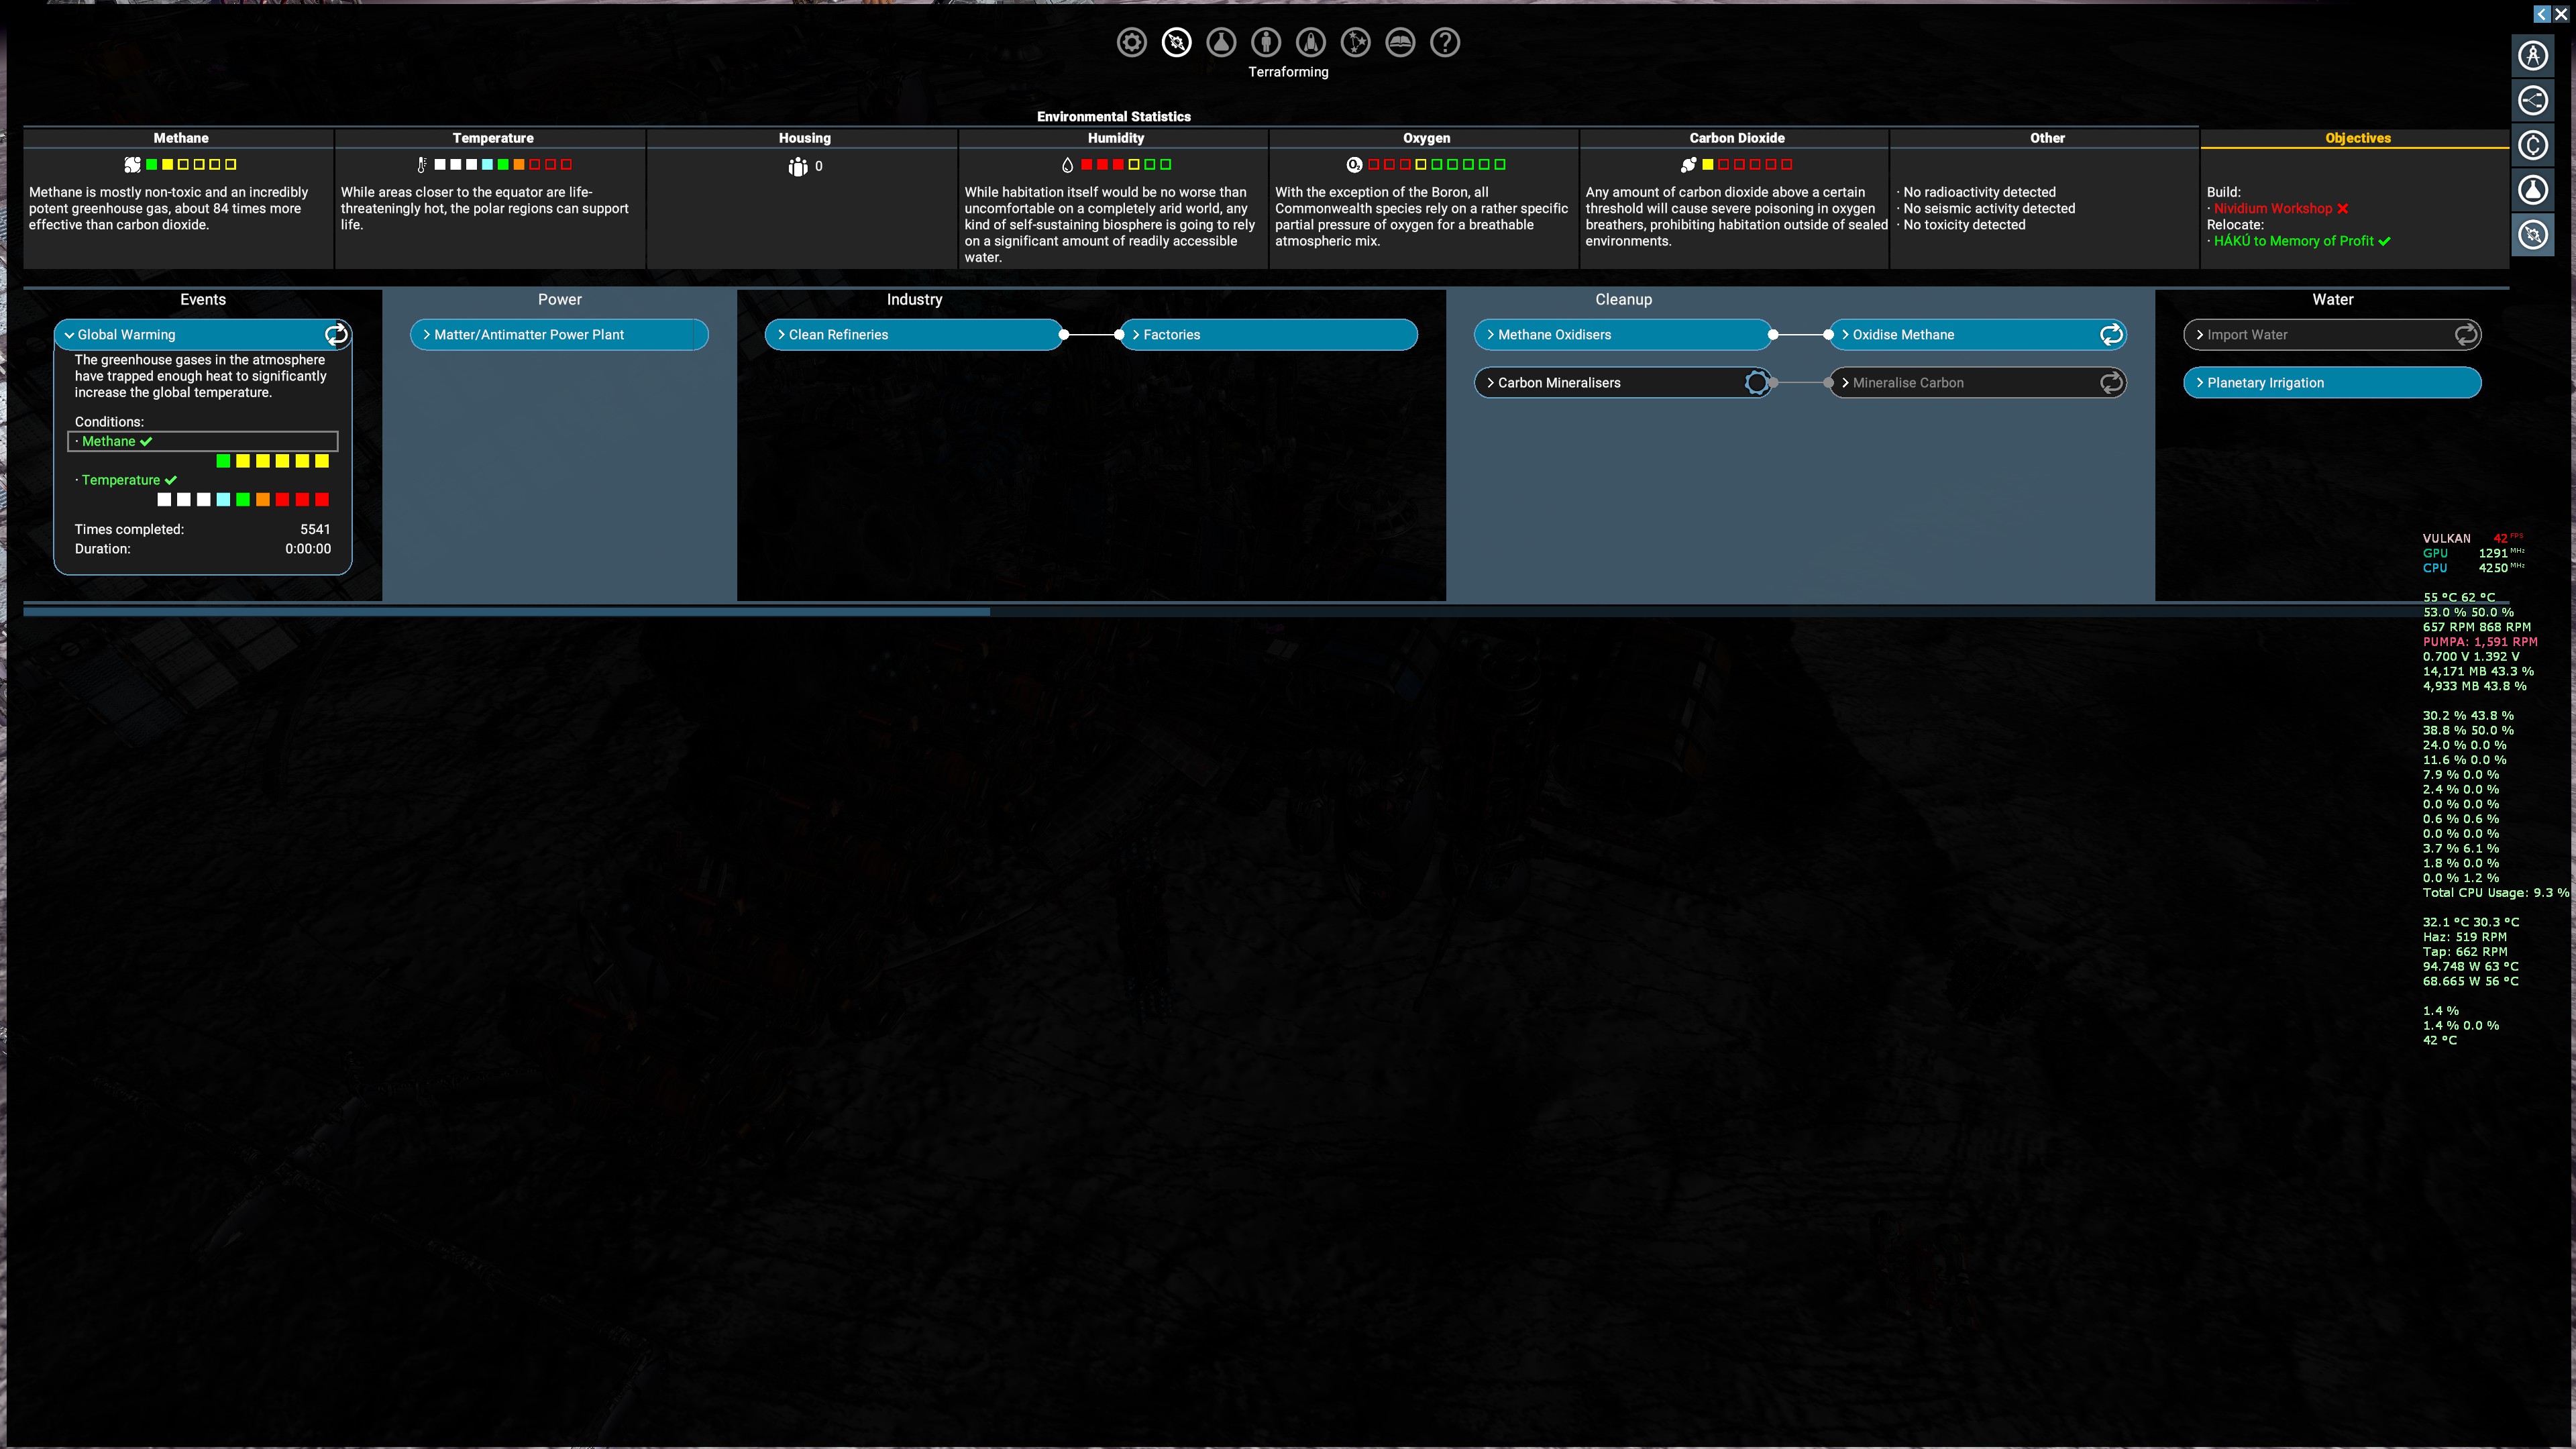Click cyan square in Temperature condition scale

pyautogui.click(x=223, y=499)
